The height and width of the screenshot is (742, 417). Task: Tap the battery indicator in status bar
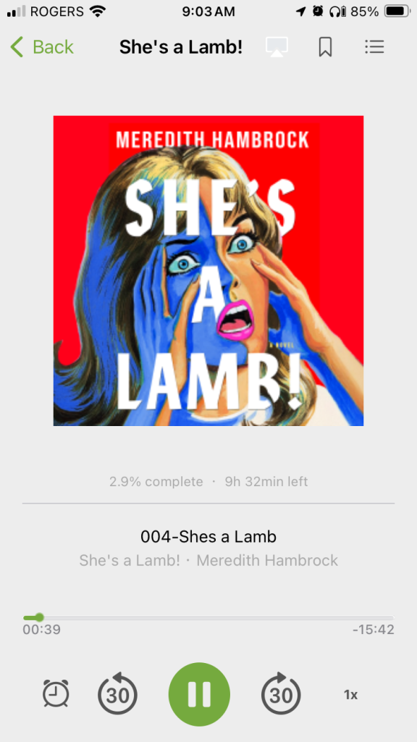coord(396,12)
